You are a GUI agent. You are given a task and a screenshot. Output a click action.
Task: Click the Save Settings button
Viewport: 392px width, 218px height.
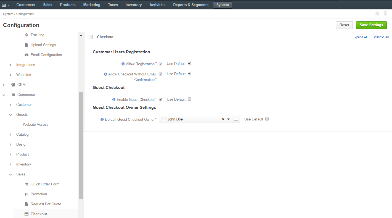(371, 25)
